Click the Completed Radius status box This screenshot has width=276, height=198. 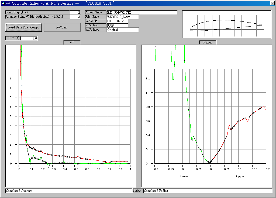(208, 191)
